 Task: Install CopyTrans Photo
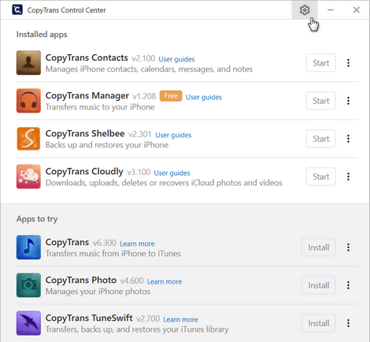pos(319,285)
